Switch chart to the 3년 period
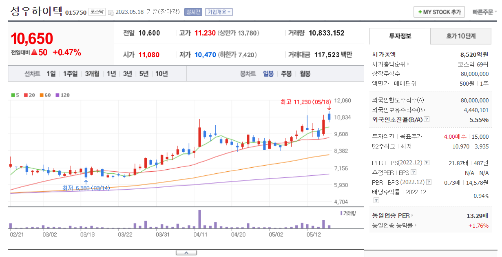Image resolution: width=502 pixels, height=257 pixels. tap(128, 74)
